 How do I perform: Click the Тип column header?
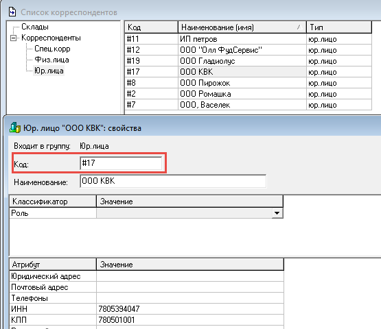point(339,27)
